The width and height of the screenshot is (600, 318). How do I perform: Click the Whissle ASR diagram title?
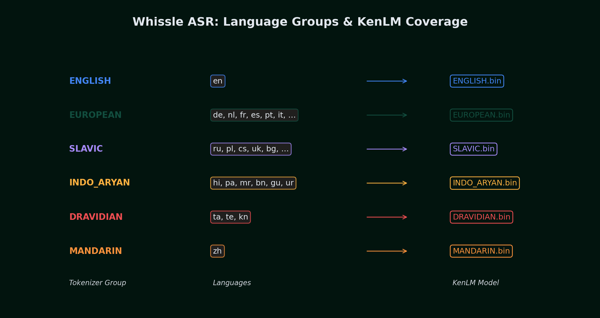pos(300,22)
